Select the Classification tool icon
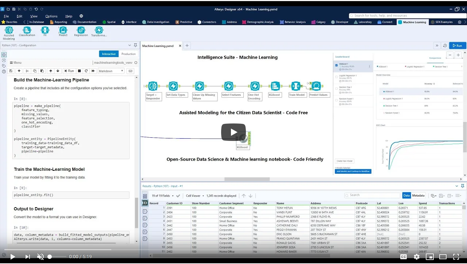Screen dimensions: 467x264 click(27, 30)
